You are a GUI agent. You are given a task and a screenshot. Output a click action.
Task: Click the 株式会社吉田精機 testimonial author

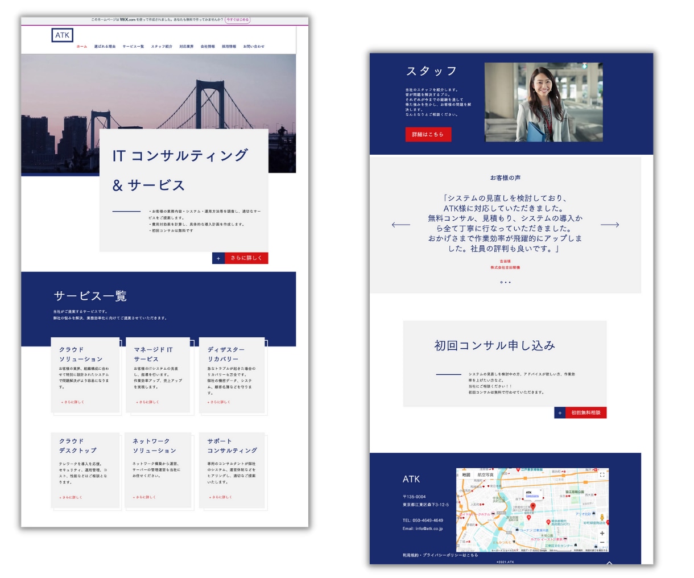pyautogui.click(x=505, y=267)
